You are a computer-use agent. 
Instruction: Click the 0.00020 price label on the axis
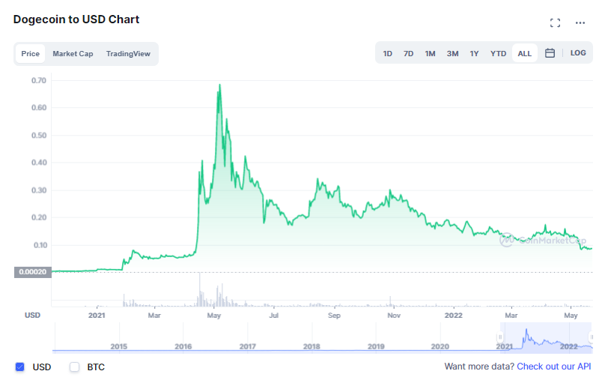[x=33, y=272]
